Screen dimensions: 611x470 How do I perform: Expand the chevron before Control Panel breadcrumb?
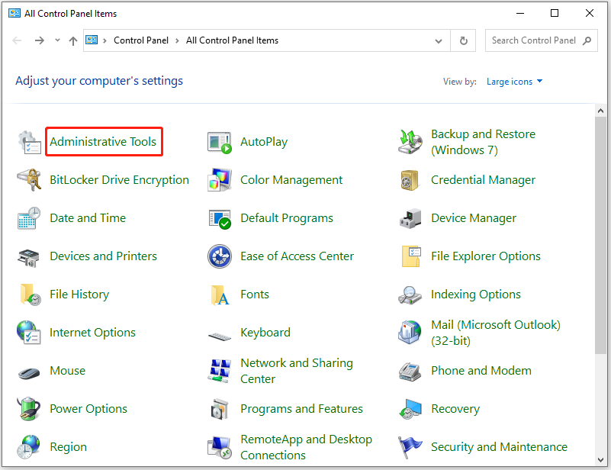105,40
